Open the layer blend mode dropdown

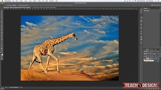coord(148,54)
